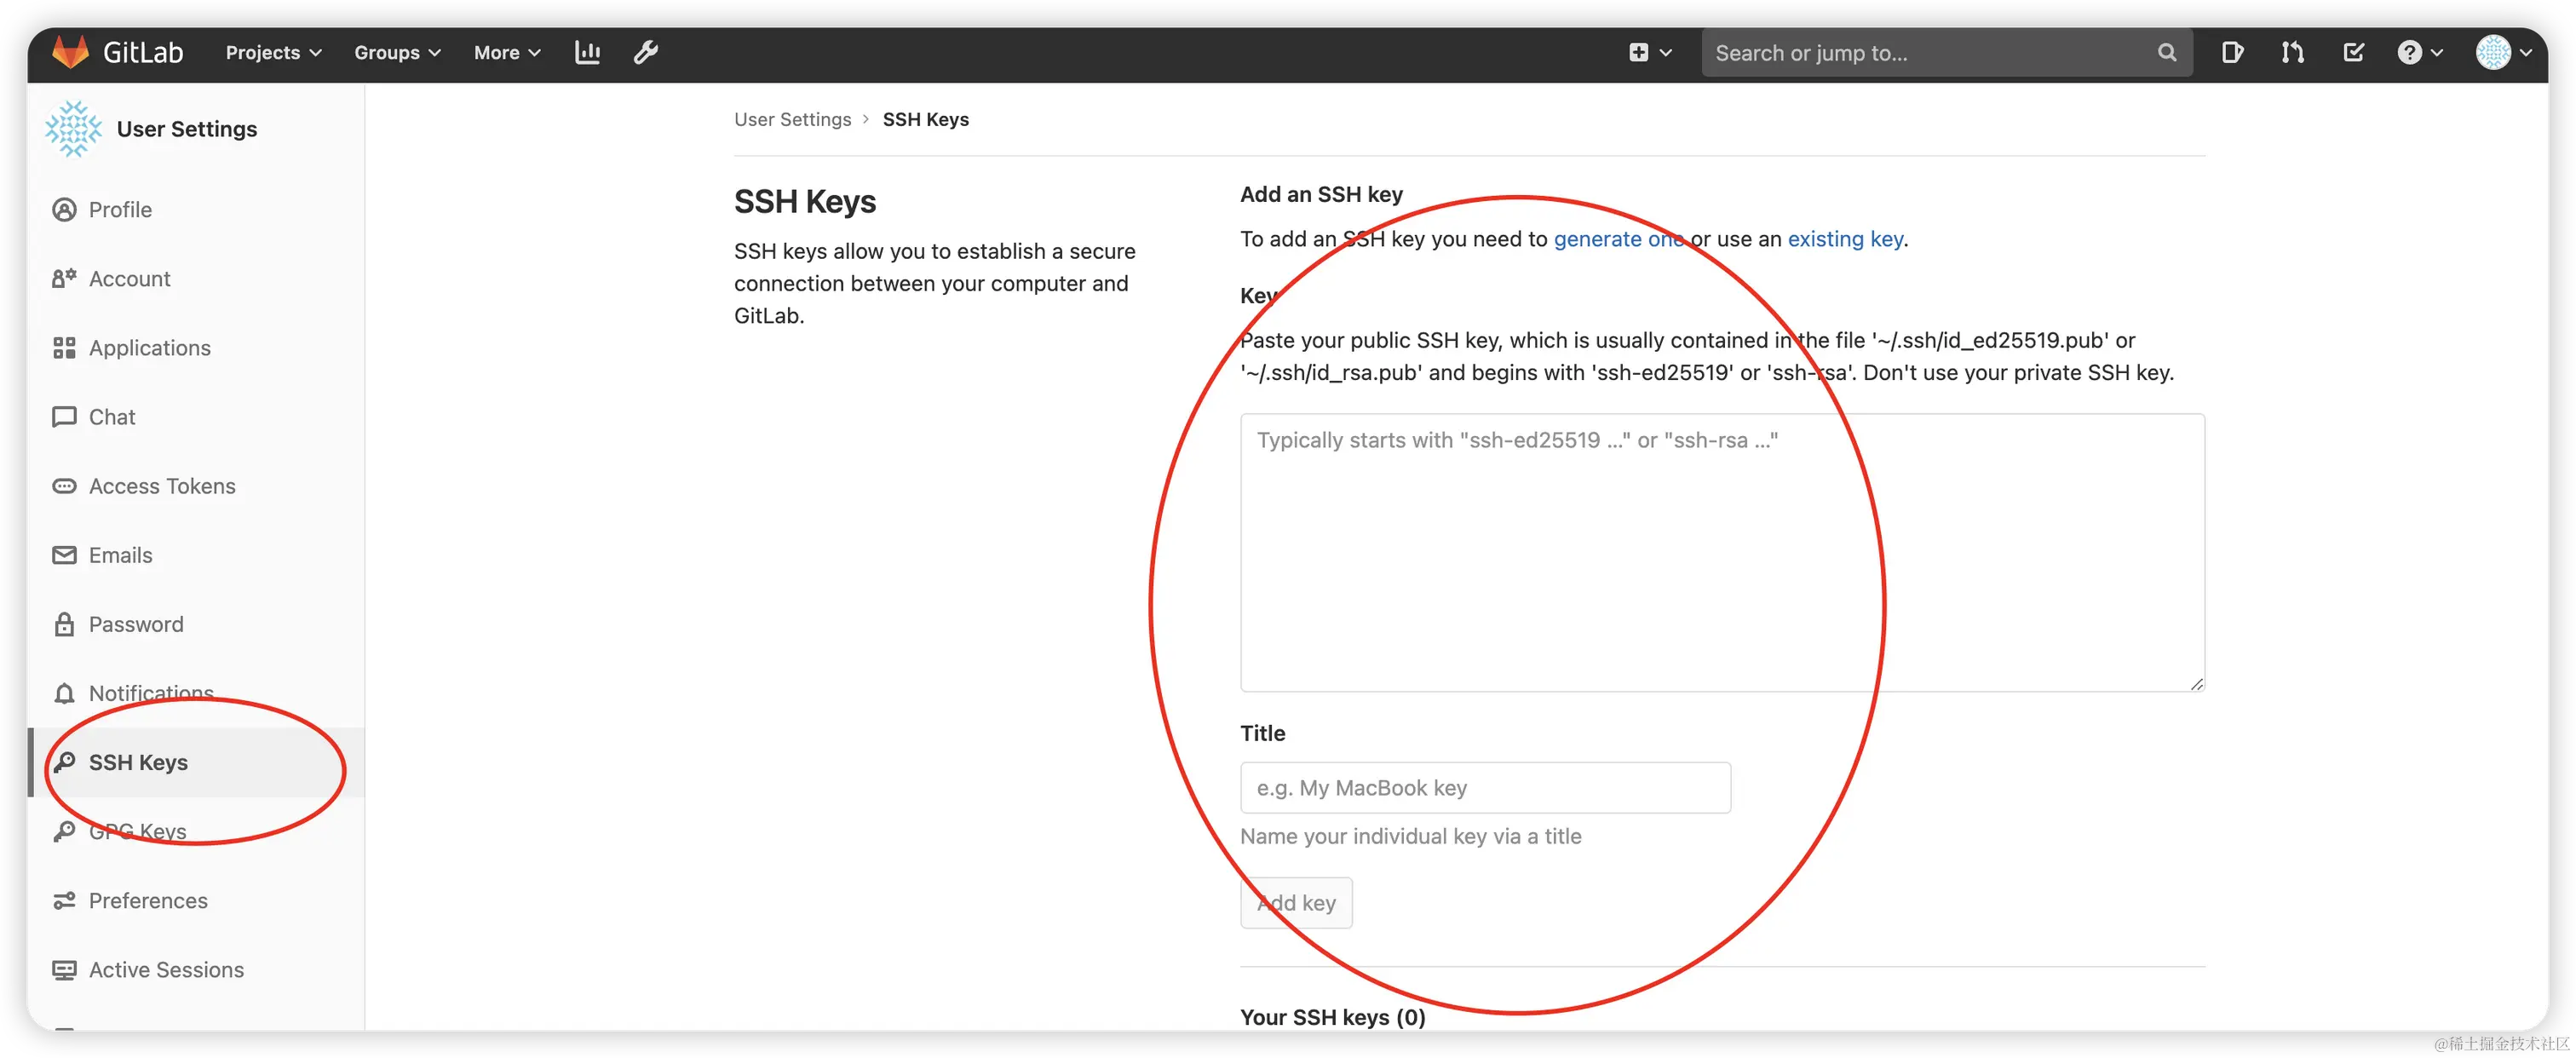Follow the 'generate one' link

click(1617, 239)
